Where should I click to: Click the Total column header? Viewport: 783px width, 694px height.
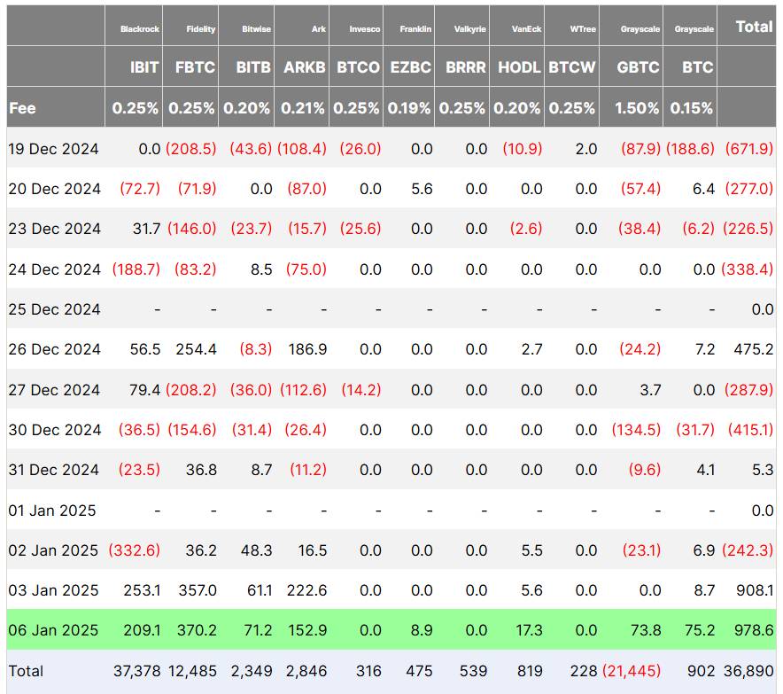tap(754, 27)
